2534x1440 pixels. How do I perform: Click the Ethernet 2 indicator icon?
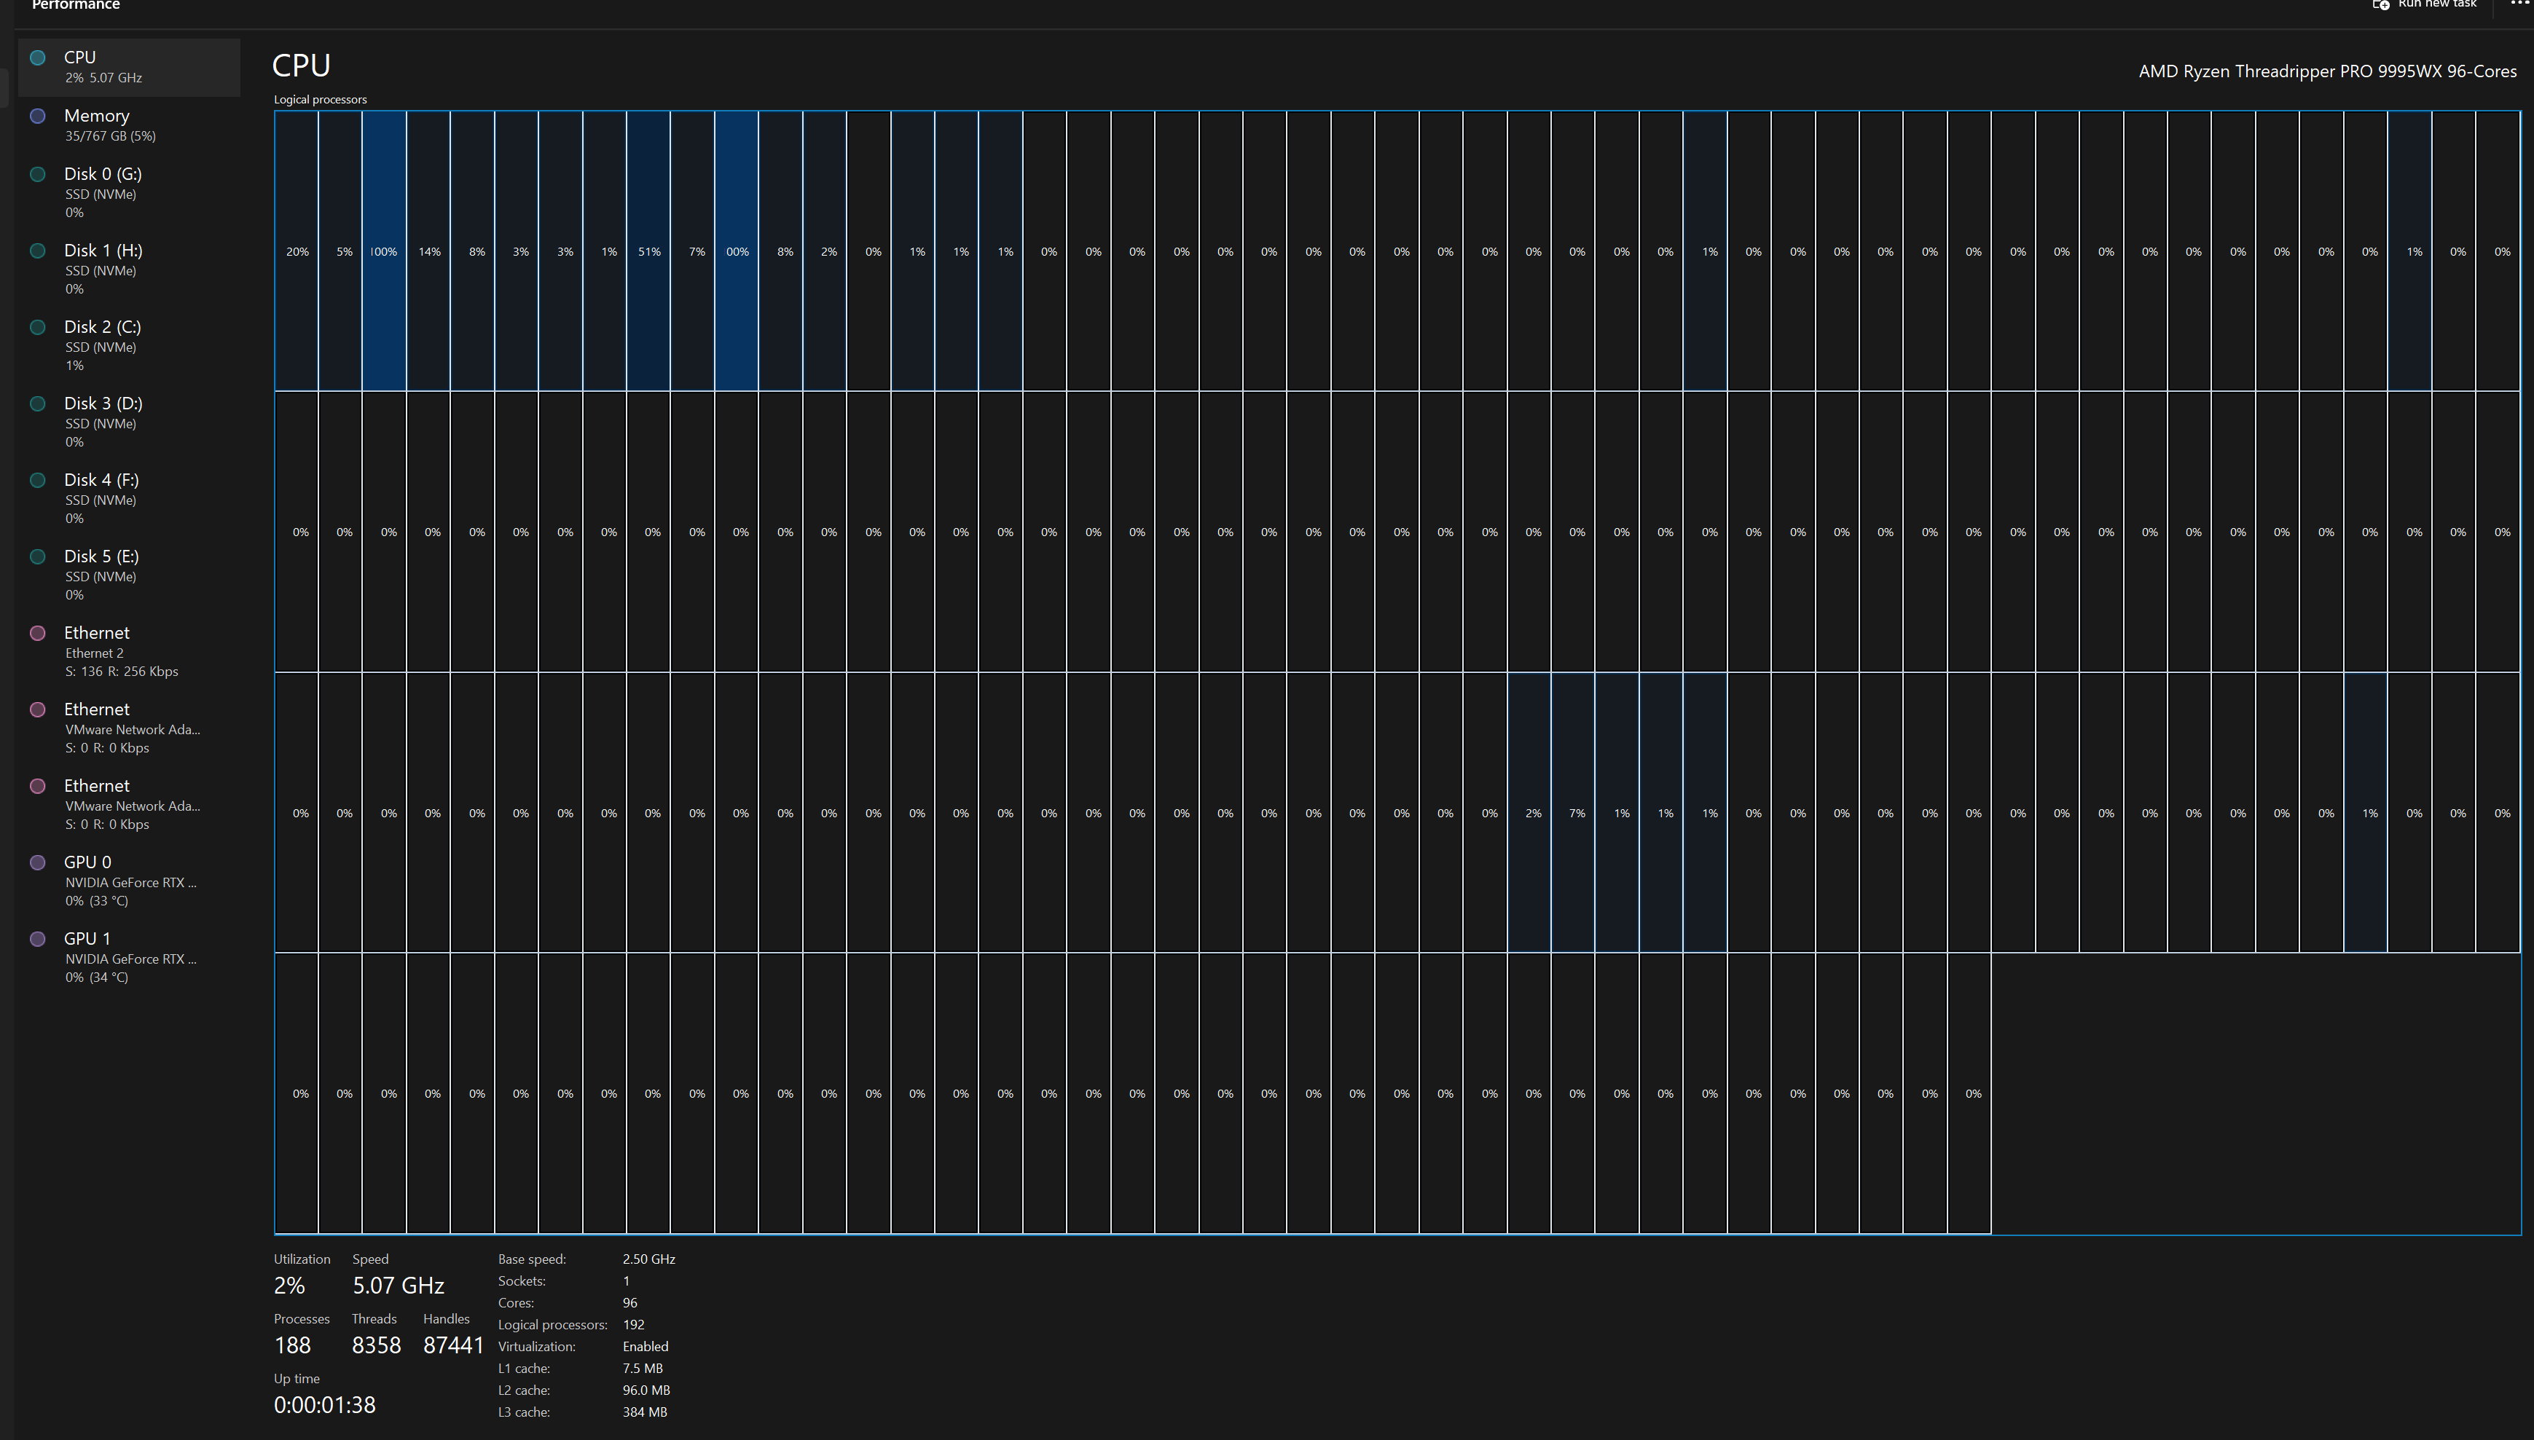click(x=38, y=633)
